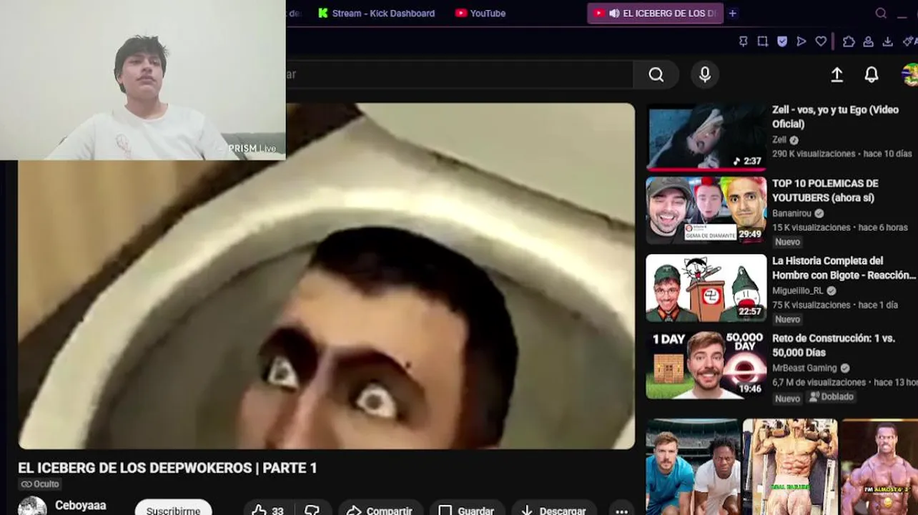
Task: Click the Guardar save button
Action: [466, 511]
